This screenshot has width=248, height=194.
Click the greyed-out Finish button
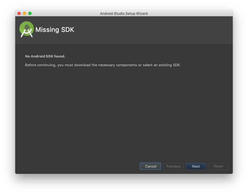tap(218, 166)
